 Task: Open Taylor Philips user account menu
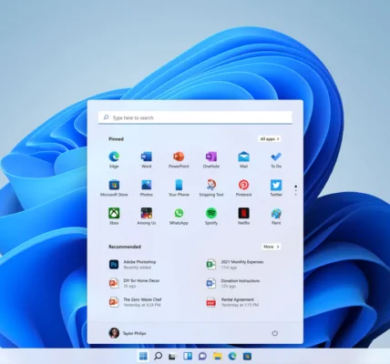click(x=128, y=333)
